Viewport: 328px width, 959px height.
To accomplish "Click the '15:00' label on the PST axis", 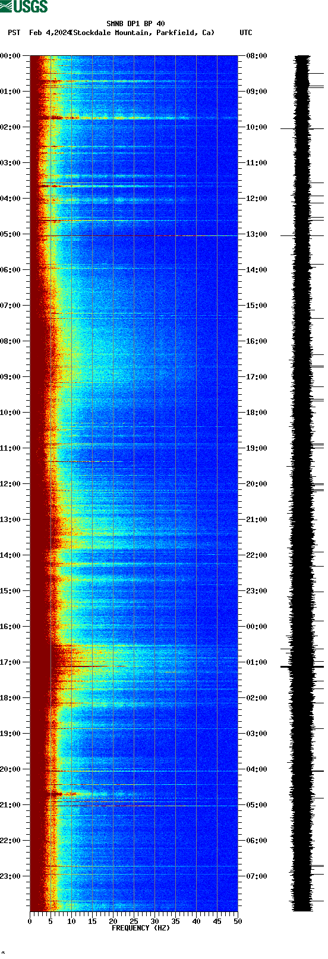I will [11, 591].
